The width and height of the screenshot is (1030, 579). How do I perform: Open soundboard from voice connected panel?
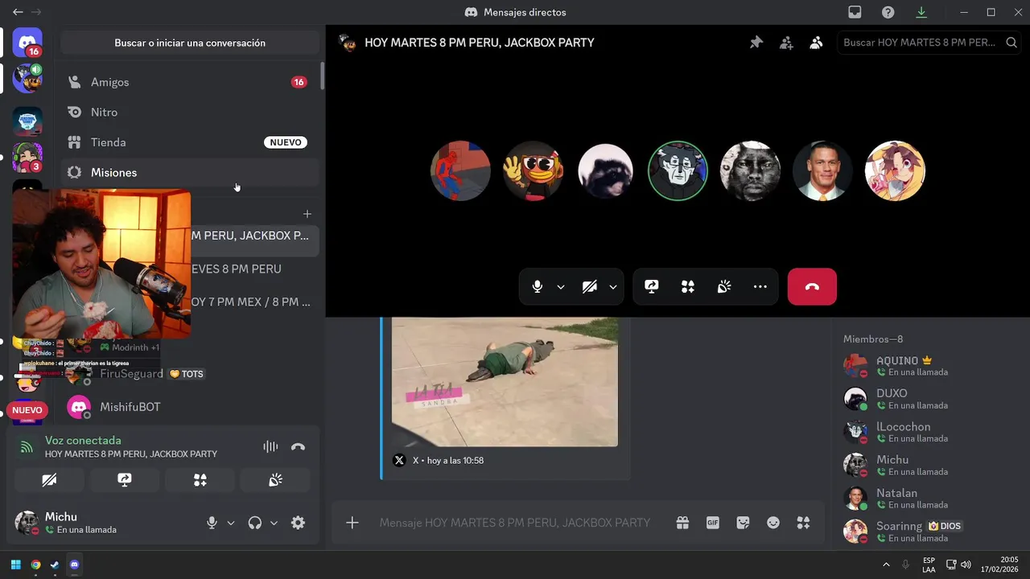[x=275, y=480]
